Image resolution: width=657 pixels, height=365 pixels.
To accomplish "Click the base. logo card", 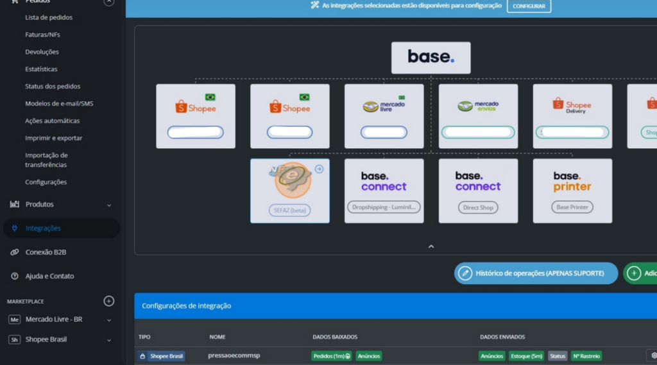I will point(431,57).
